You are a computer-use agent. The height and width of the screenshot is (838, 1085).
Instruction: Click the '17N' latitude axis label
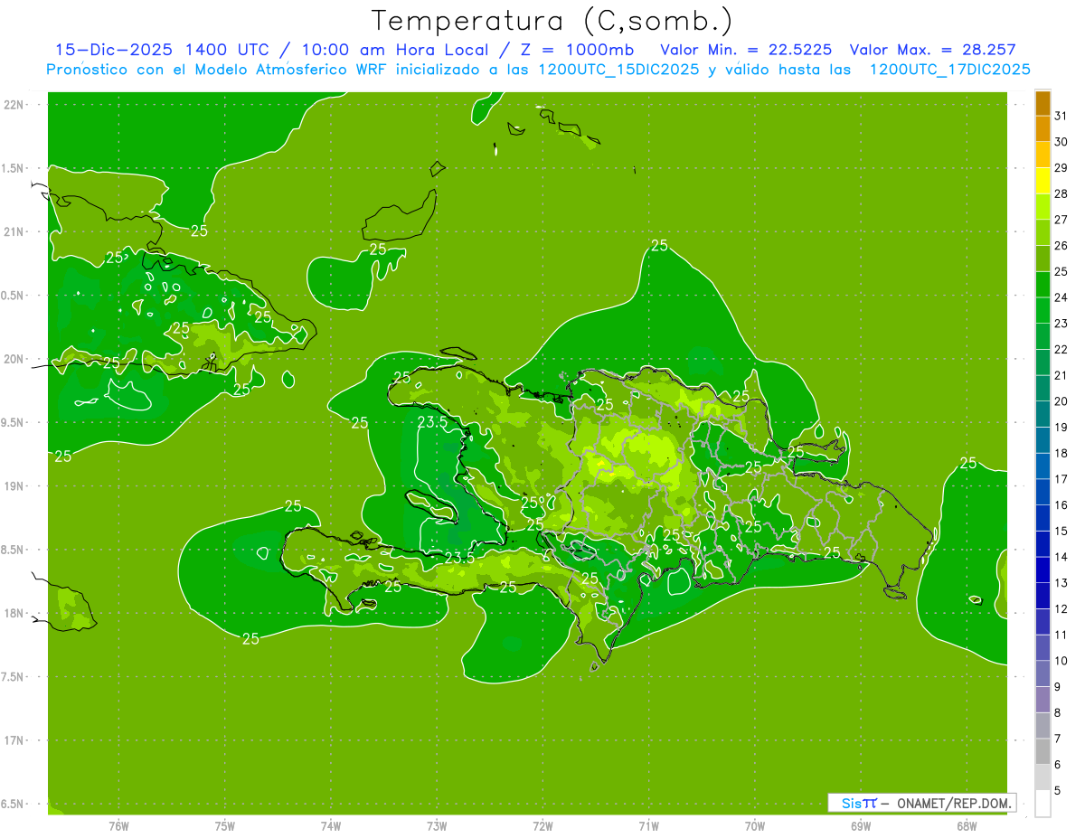[14, 740]
